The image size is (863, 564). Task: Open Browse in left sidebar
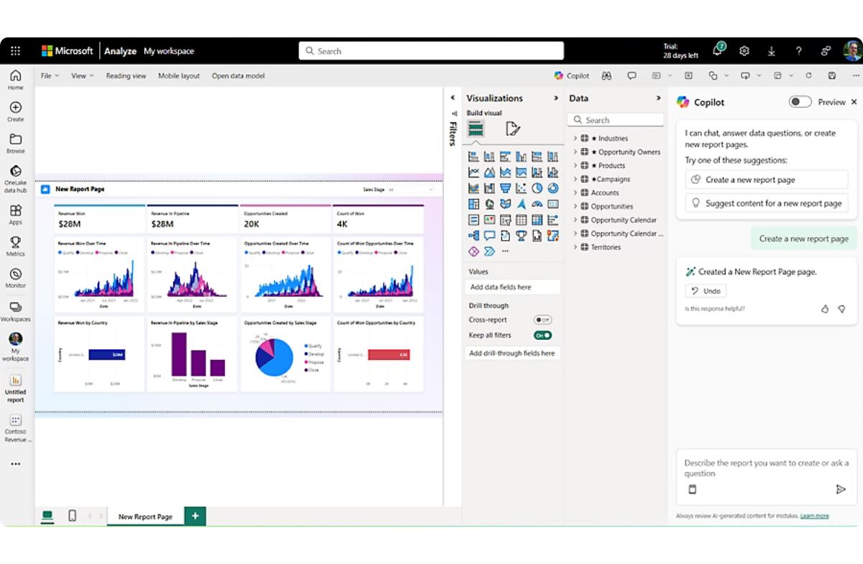pos(15,144)
